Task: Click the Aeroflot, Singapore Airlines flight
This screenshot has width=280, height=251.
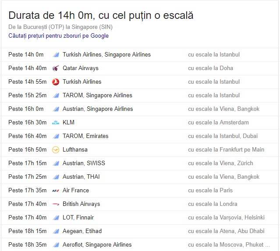Action: pyautogui.click(x=97, y=245)
